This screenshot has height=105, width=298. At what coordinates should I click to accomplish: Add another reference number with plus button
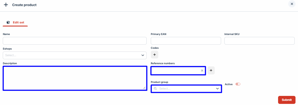[211, 70]
